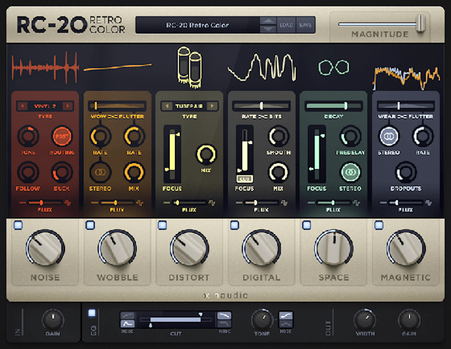Click the Space module Stereo button
This screenshot has height=349, width=451.
point(348,172)
